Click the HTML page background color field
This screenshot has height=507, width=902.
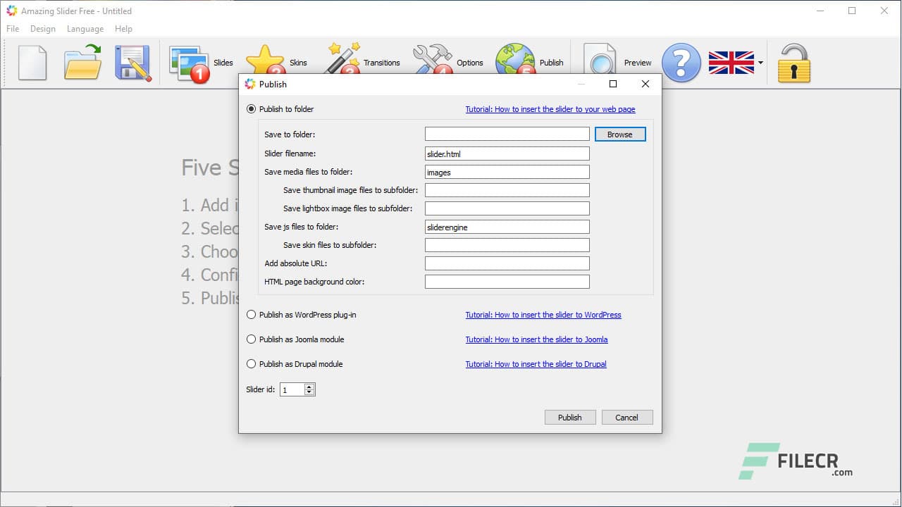pos(507,282)
